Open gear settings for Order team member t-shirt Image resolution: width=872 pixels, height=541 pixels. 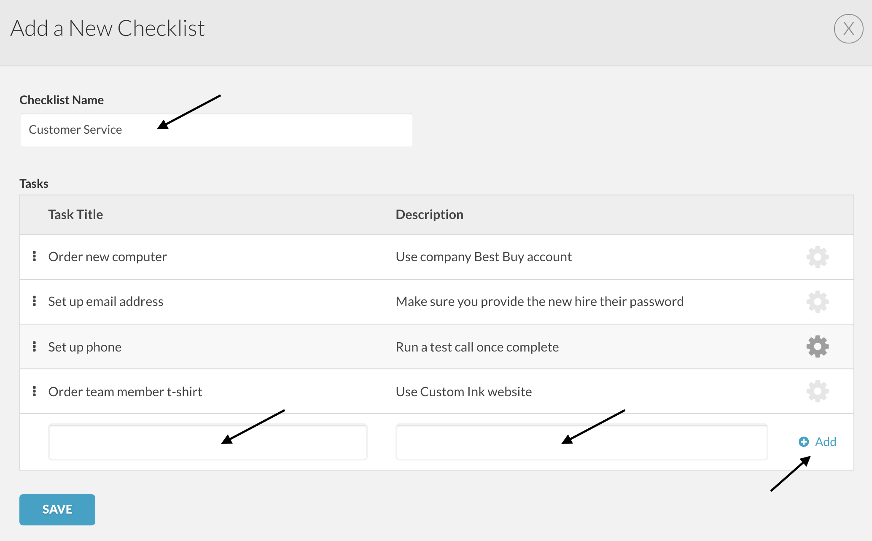tap(817, 391)
